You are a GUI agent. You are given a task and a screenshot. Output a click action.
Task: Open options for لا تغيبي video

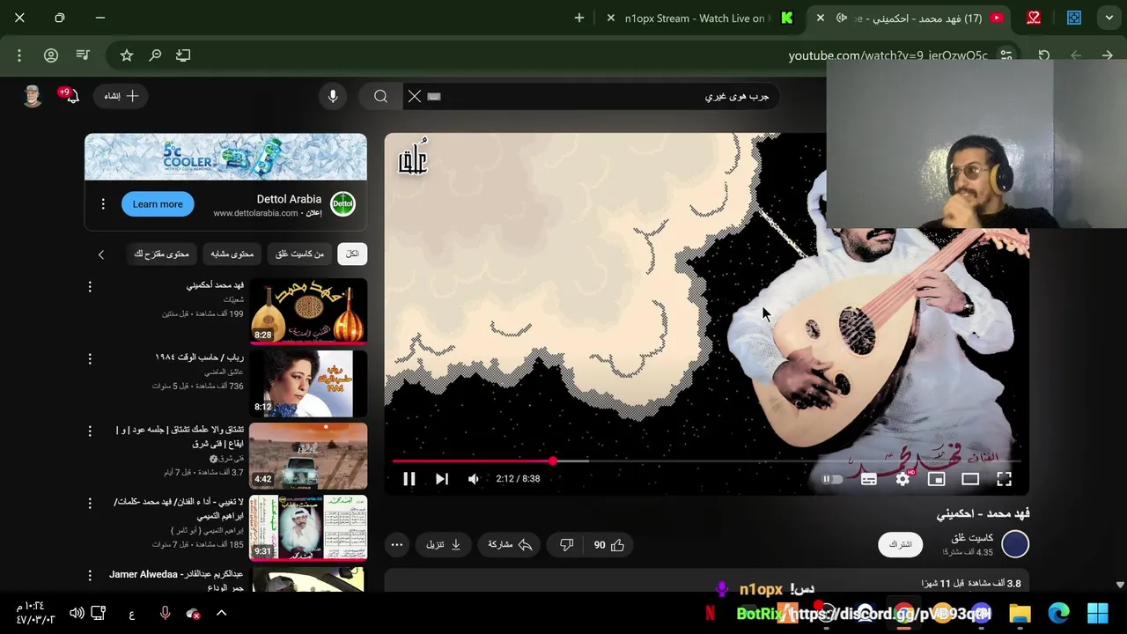click(x=89, y=503)
